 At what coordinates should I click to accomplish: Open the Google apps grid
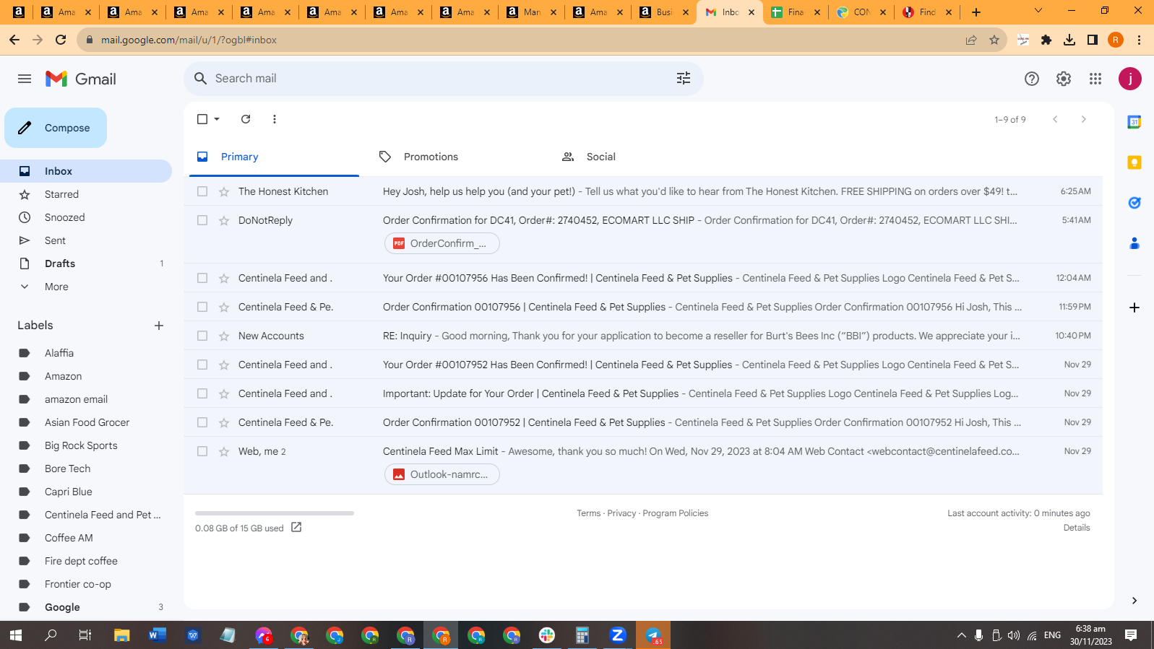point(1095,79)
